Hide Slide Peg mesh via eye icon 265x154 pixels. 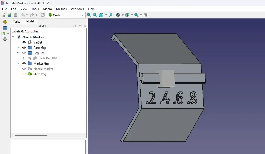(24, 74)
